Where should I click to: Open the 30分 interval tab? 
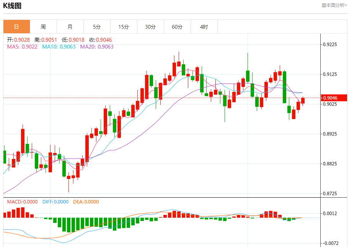click(x=150, y=27)
